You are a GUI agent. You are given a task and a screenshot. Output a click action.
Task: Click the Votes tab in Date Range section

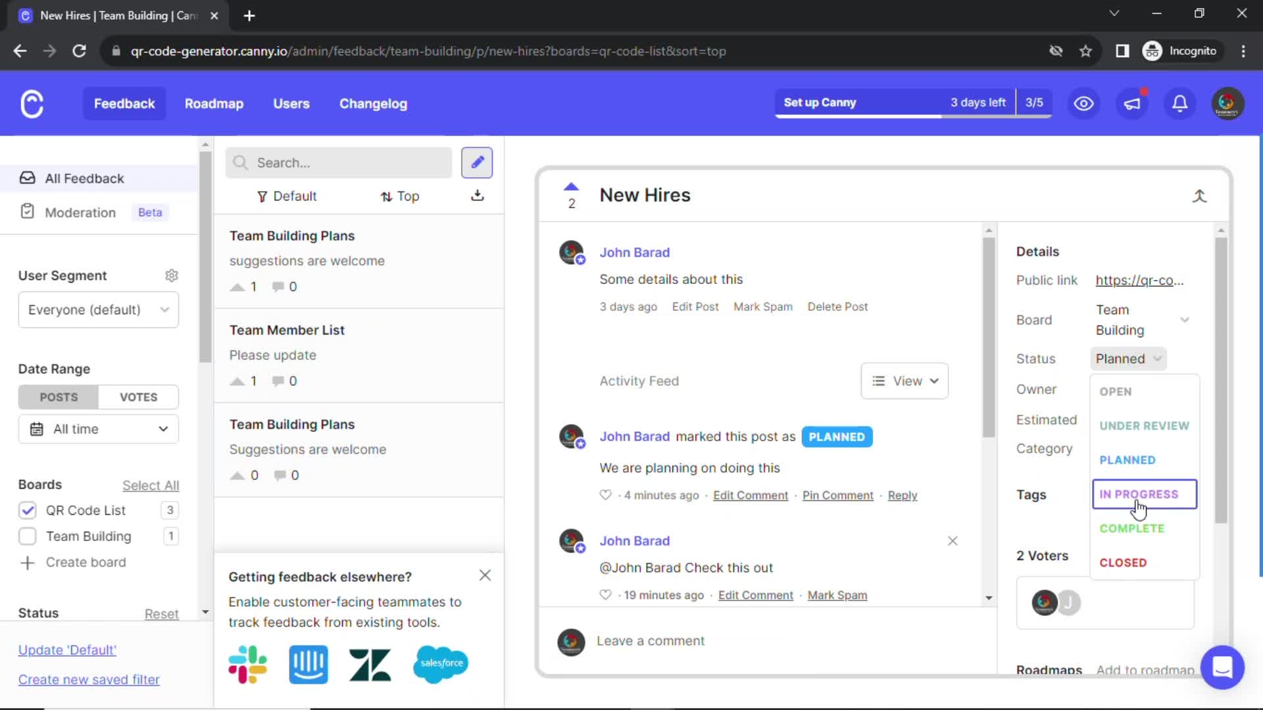pyautogui.click(x=138, y=396)
